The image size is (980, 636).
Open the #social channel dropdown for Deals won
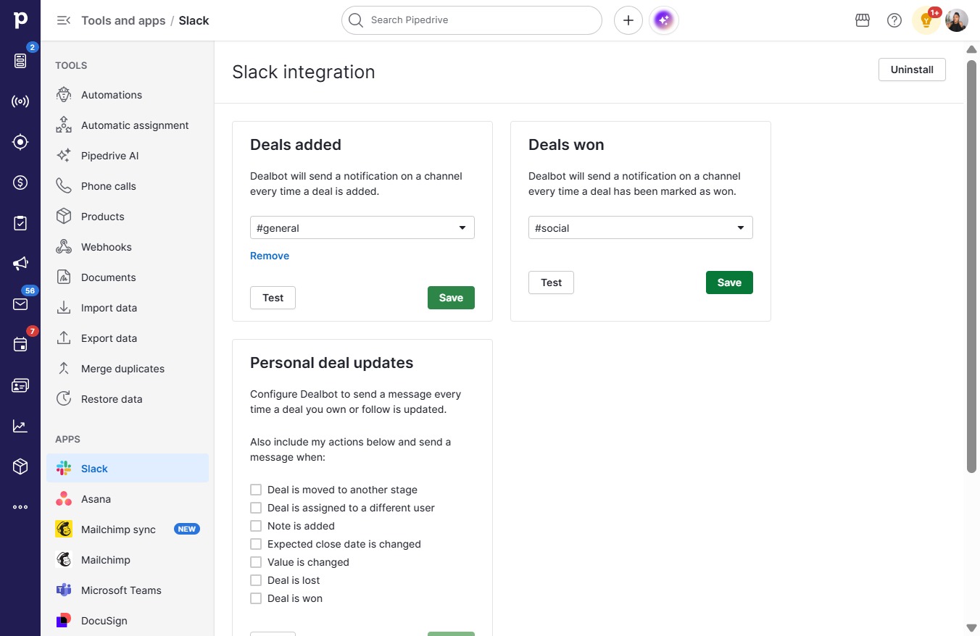641,227
